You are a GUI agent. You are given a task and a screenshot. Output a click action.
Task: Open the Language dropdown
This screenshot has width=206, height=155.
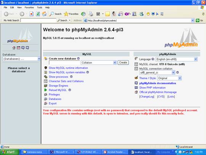click(x=177, y=59)
